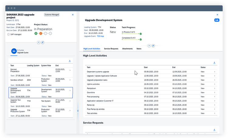Click the Customer Managed badge

(x=52, y=15)
